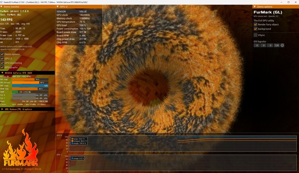Screen dimensions: 299x173
Task: Click the FurMark (64-bit) 2.7.0.0 text
Action: [14, 11]
